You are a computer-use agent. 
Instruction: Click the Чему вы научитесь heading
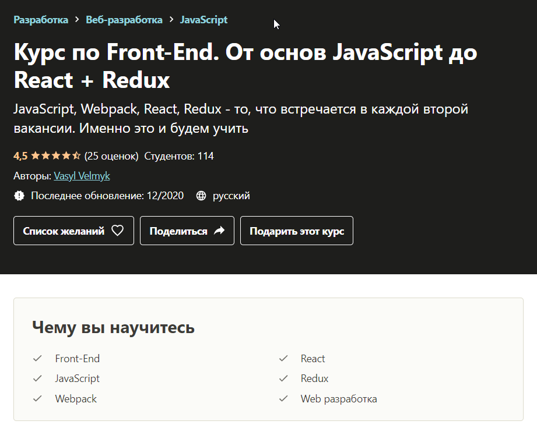point(113,327)
